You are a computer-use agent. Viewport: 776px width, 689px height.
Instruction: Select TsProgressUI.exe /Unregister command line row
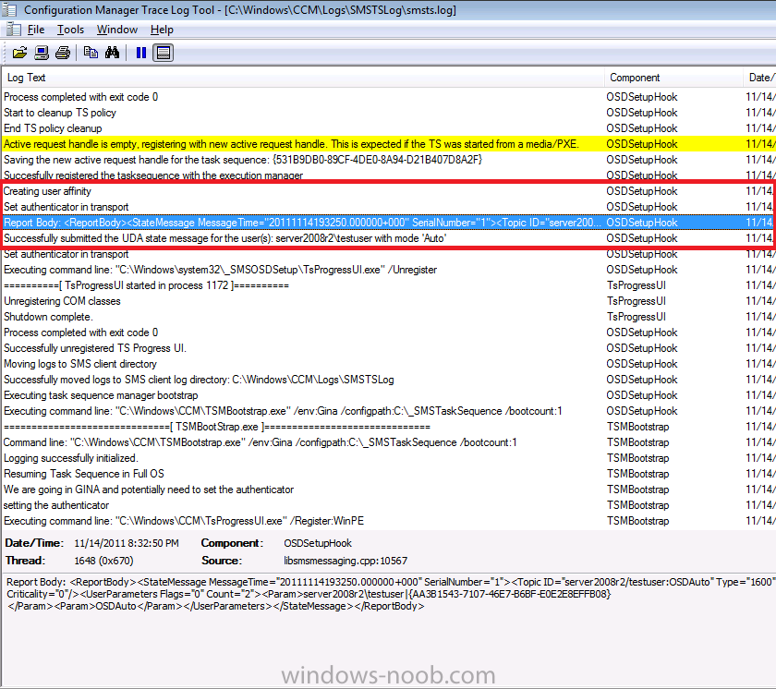pos(388,270)
